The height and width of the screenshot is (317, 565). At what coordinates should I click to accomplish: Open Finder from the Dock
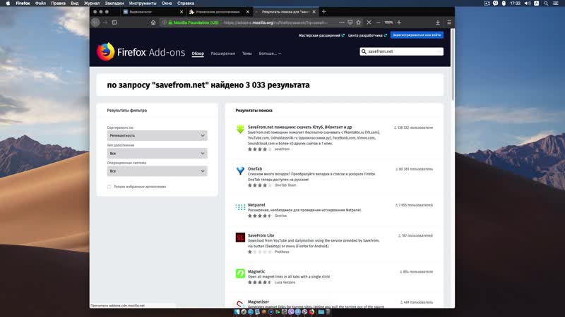click(237, 312)
